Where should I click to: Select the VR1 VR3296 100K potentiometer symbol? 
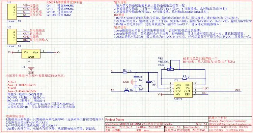pyautogui.click(x=170, y=69)
